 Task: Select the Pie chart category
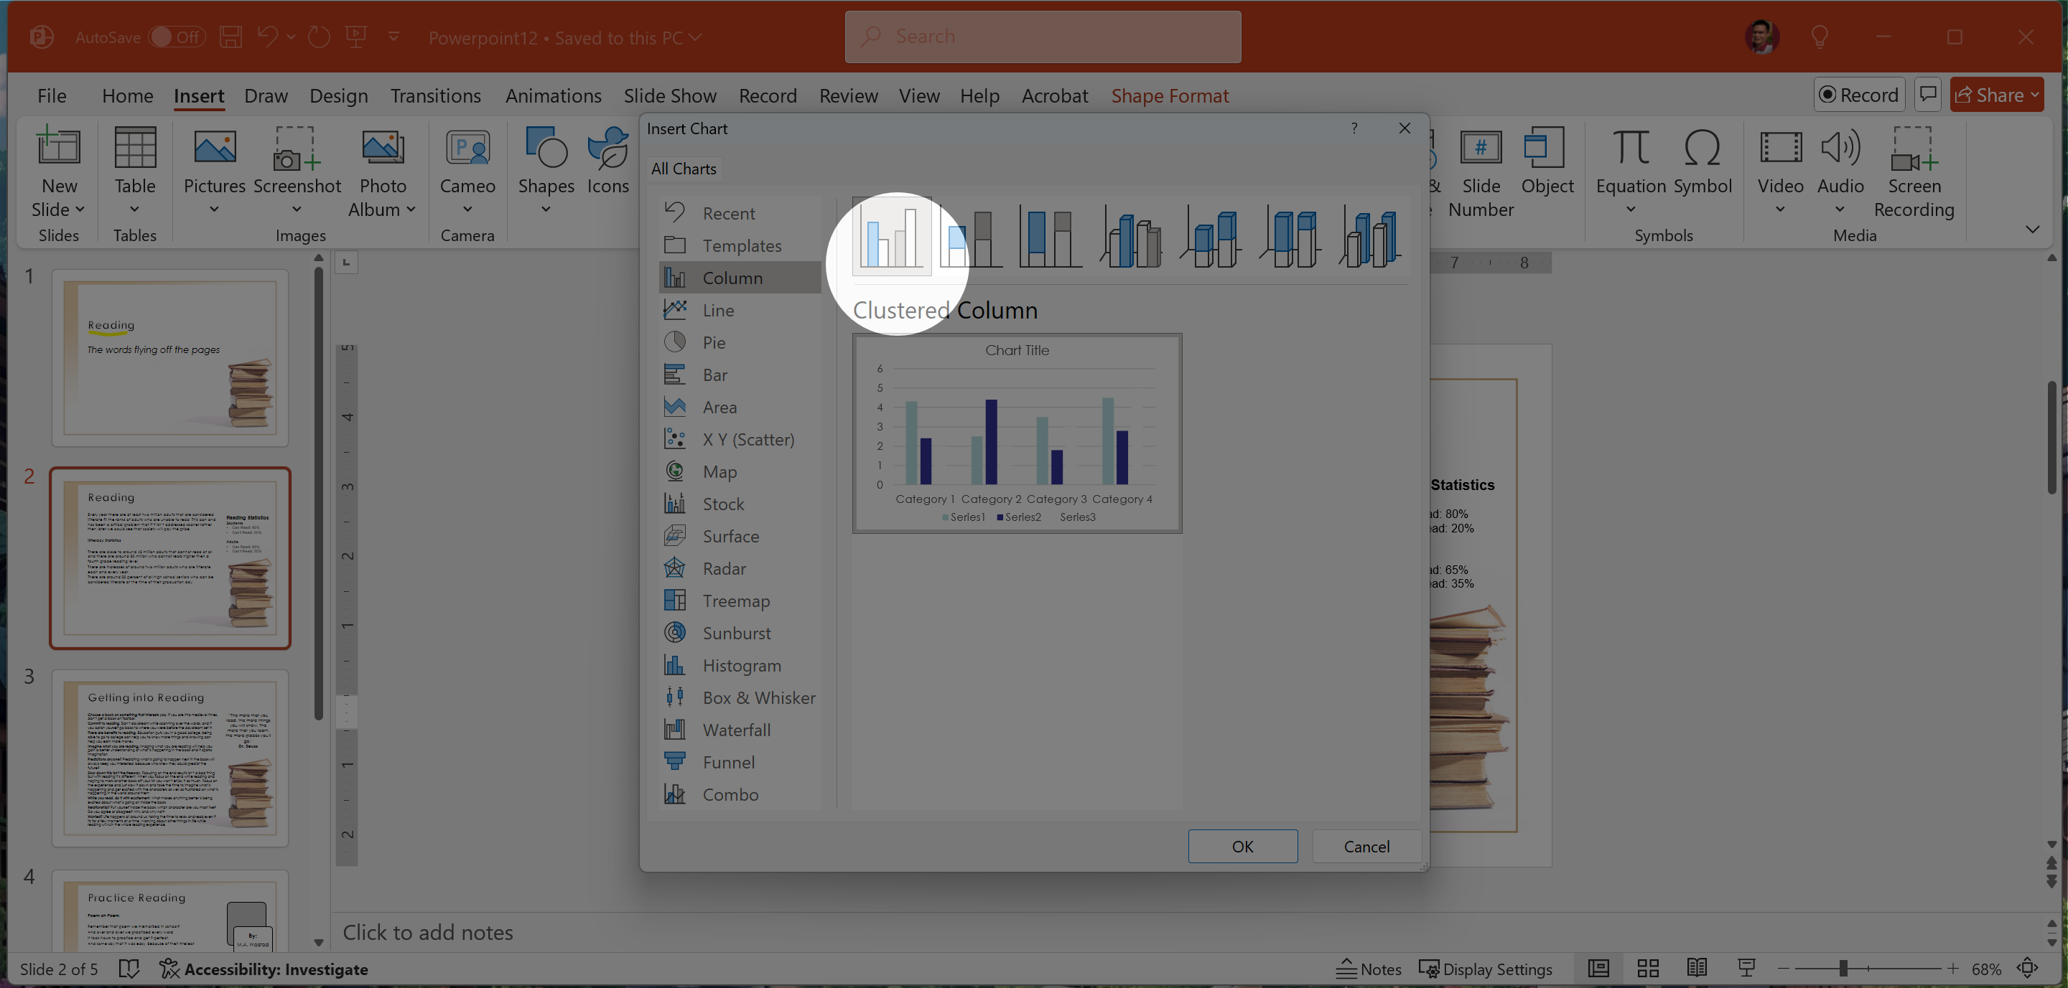click(713, 342)
